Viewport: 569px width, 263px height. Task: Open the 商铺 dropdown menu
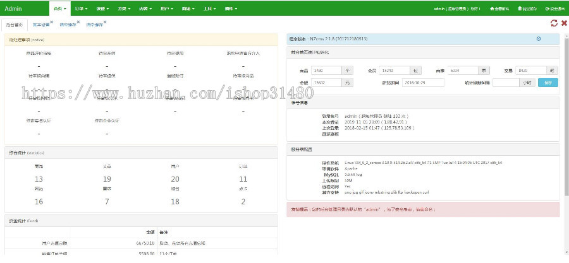point(188,8)
